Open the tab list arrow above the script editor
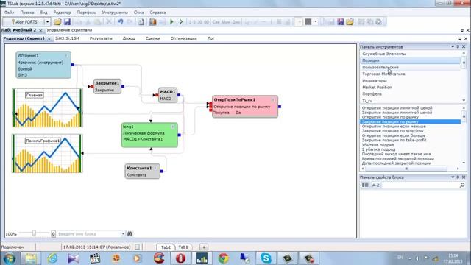 [x=460, y=39]
